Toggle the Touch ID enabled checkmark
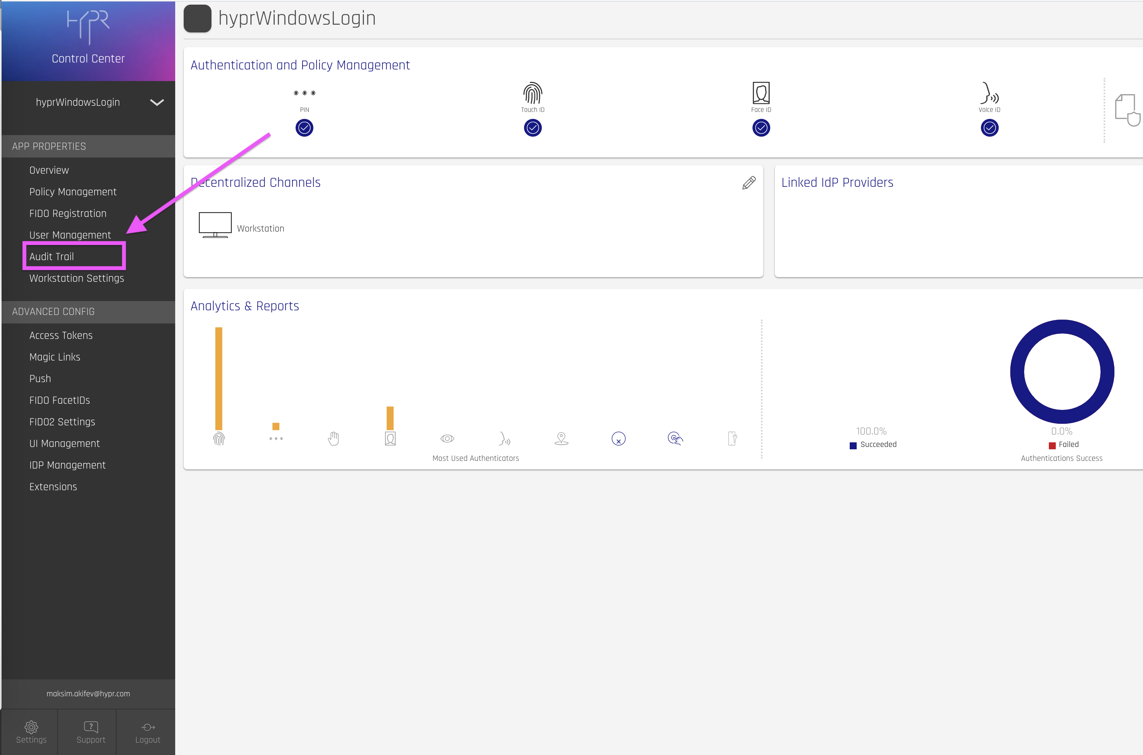Screen dimensions: 1143x755 [x=532, y=128]
